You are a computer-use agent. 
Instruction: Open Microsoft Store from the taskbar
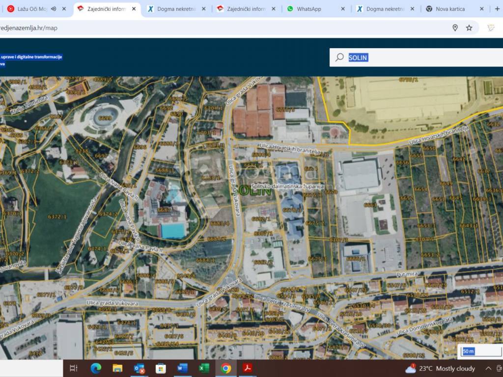pyautogui.click(x=161, y=368)
